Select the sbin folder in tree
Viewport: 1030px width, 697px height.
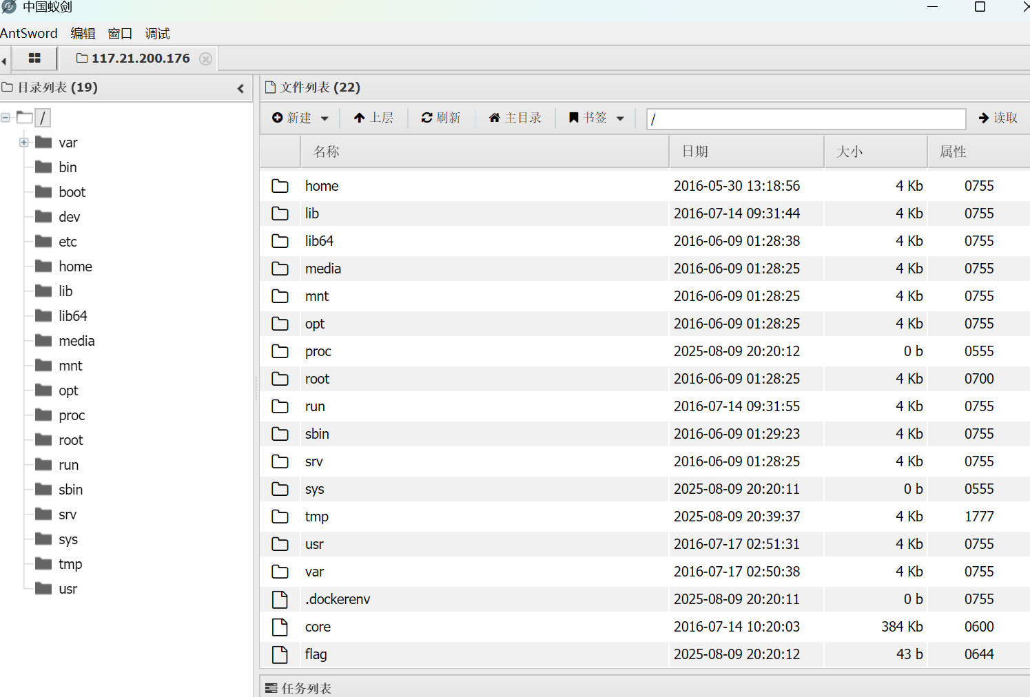(71, 490)
